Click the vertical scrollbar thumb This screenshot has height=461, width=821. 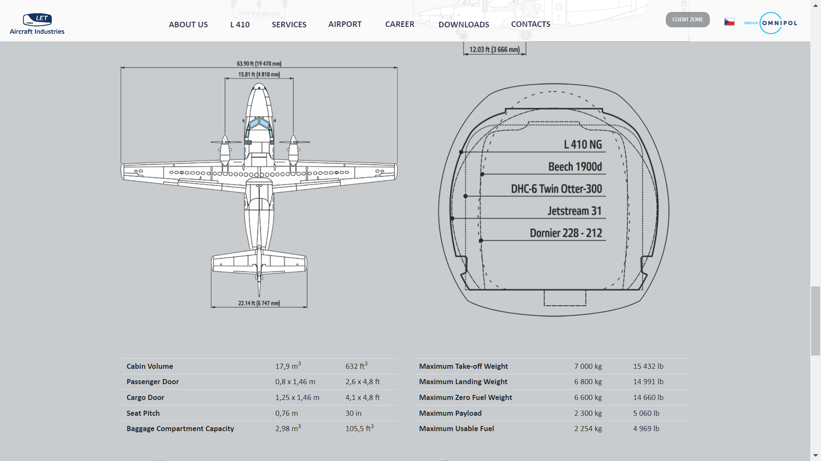click(815, 321)
